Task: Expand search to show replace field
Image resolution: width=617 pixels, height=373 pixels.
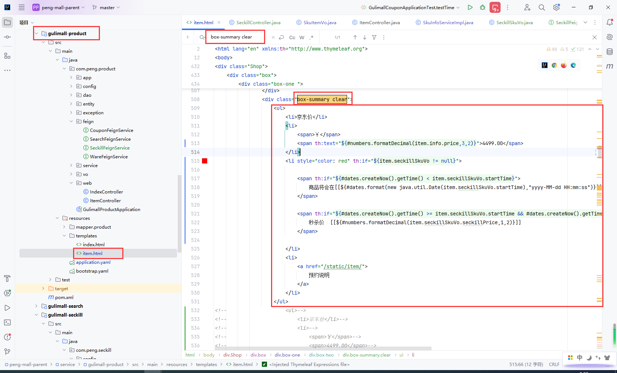Action: coord(187,37)
